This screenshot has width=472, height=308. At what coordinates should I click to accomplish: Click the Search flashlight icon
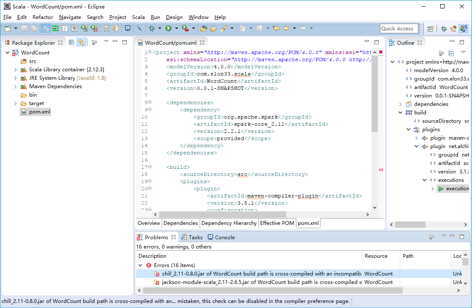224,28
